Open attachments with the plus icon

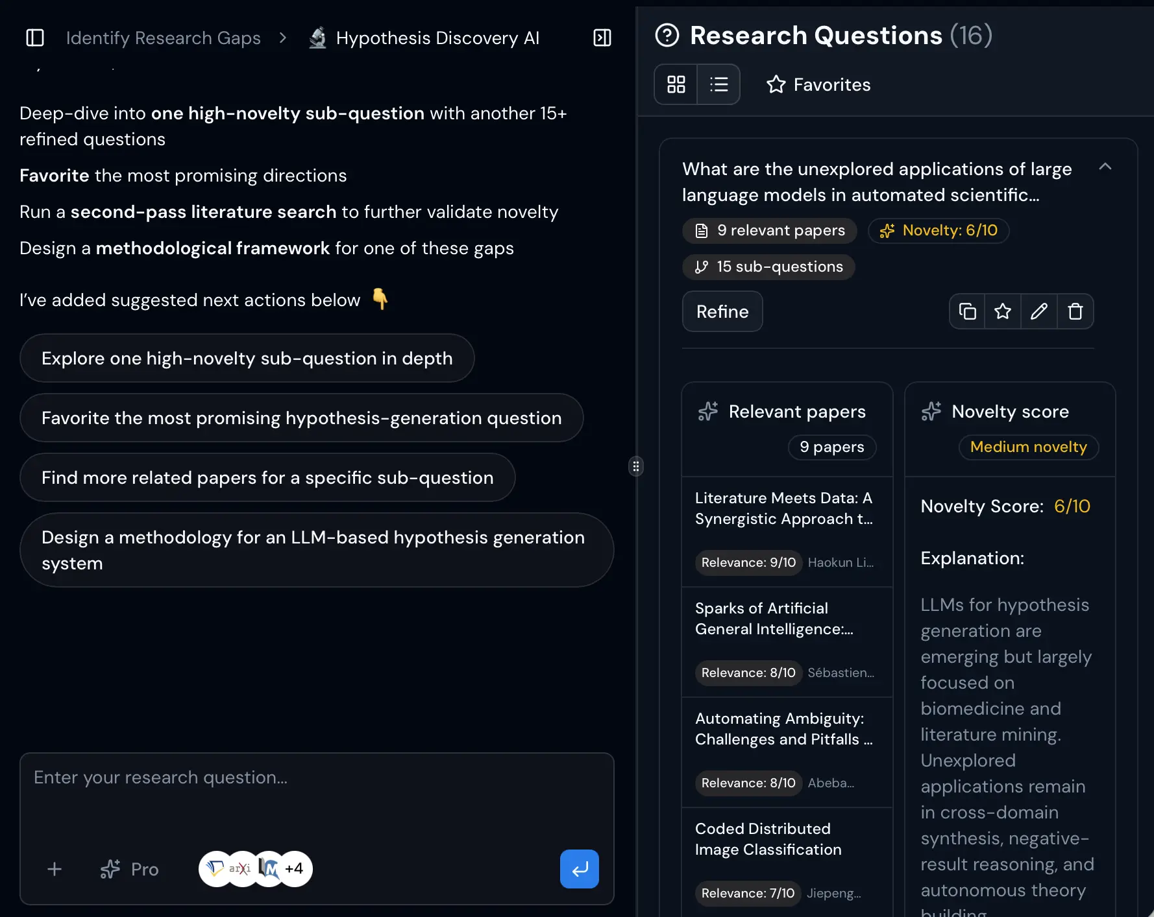click(x=55, y=869)
